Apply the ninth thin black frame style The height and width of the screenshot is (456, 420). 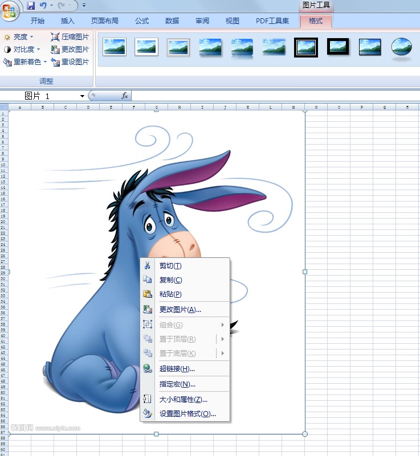(370, 47)
